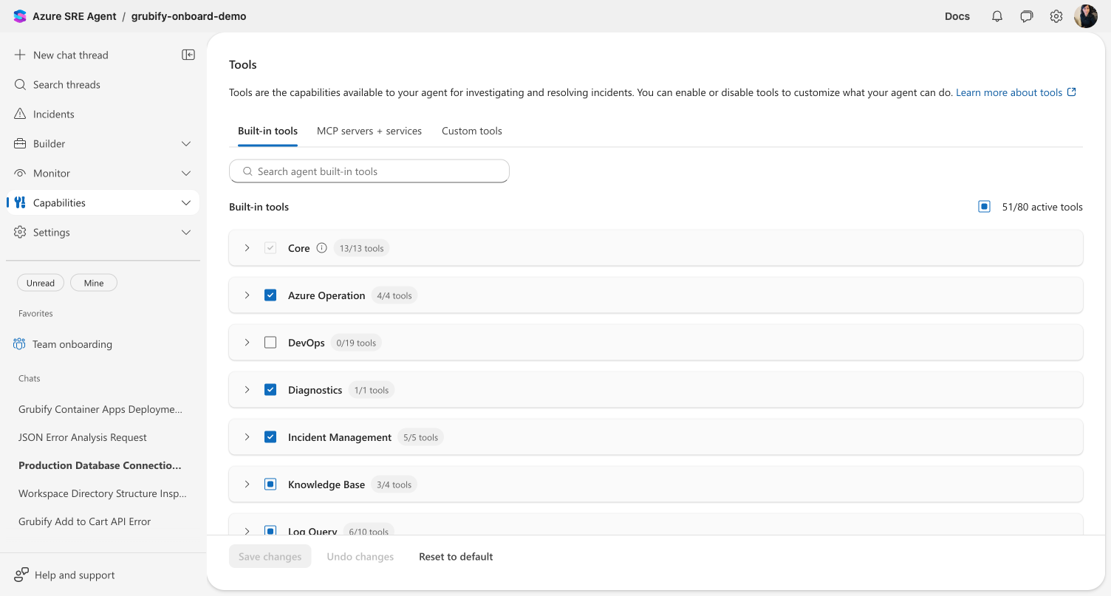This screenshot has height=596, width=1111.
Task: Expand the DevOps group
Action: 247,343
